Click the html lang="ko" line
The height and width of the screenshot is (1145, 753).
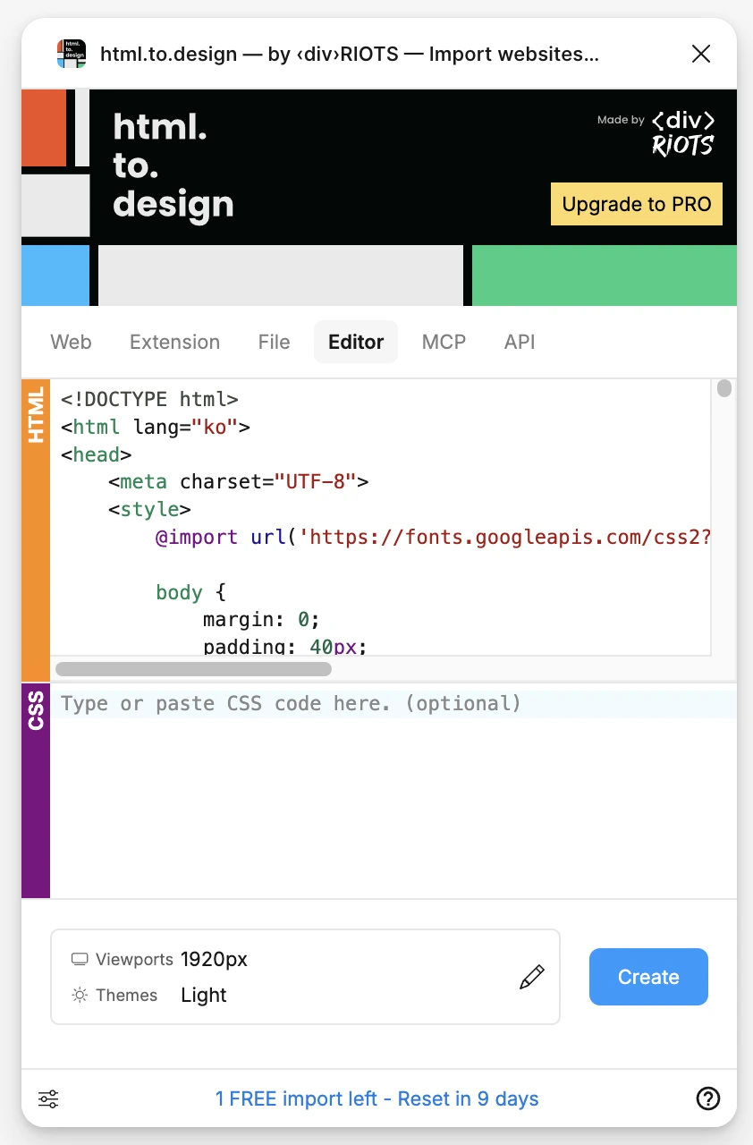click(x=156, y=427)
